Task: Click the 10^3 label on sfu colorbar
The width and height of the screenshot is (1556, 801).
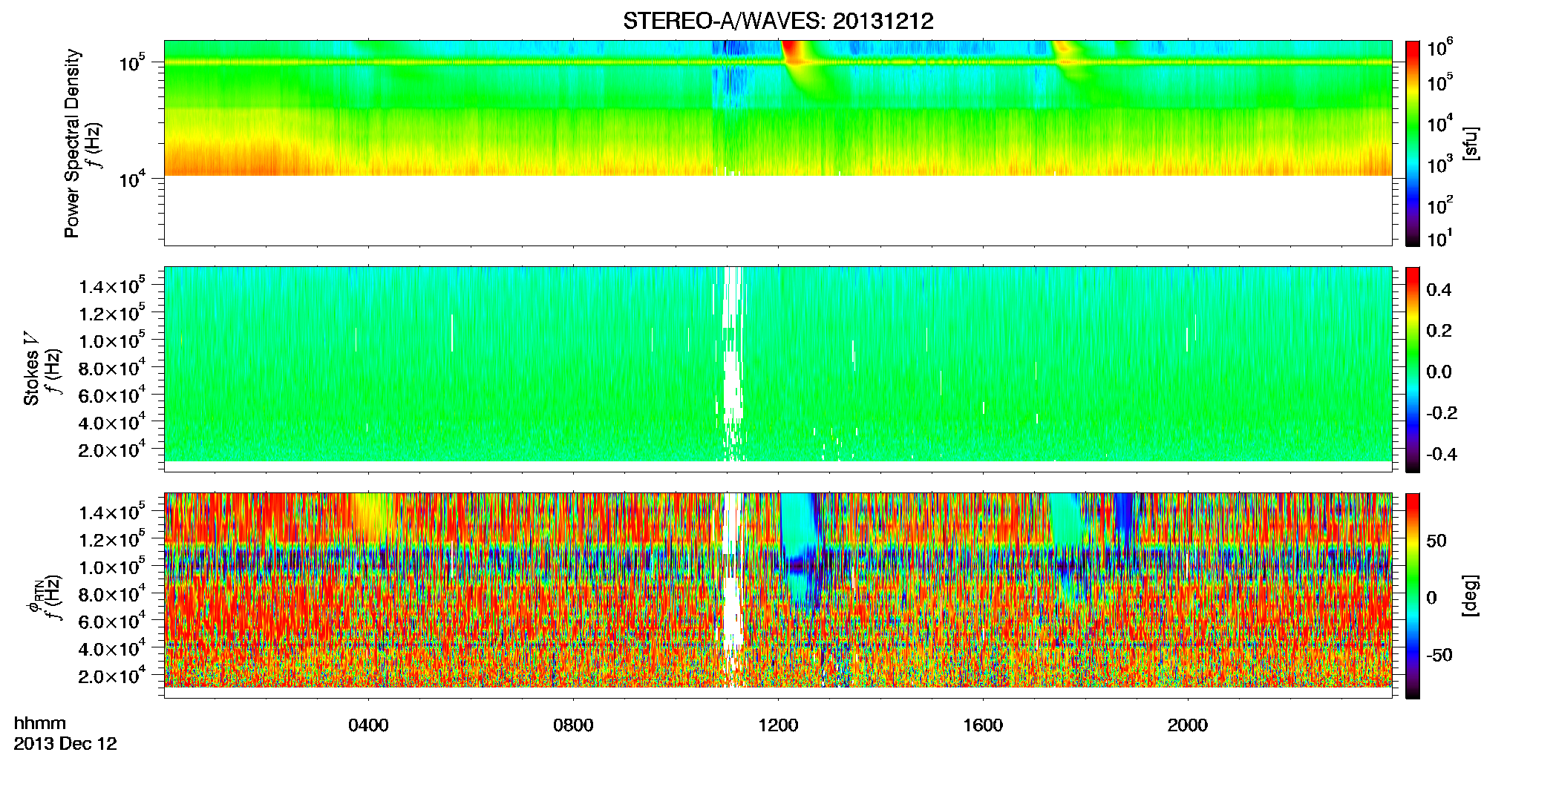Action: click(x=1439, y=164)
